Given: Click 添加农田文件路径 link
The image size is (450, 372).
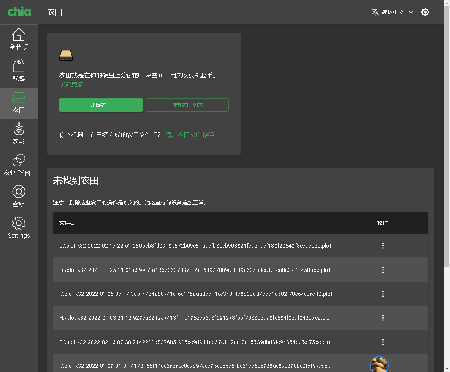Looking at the screenshot, I should click(190, 135).
